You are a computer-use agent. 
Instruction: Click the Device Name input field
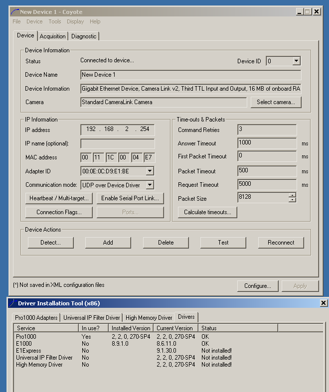click(190, 75)
